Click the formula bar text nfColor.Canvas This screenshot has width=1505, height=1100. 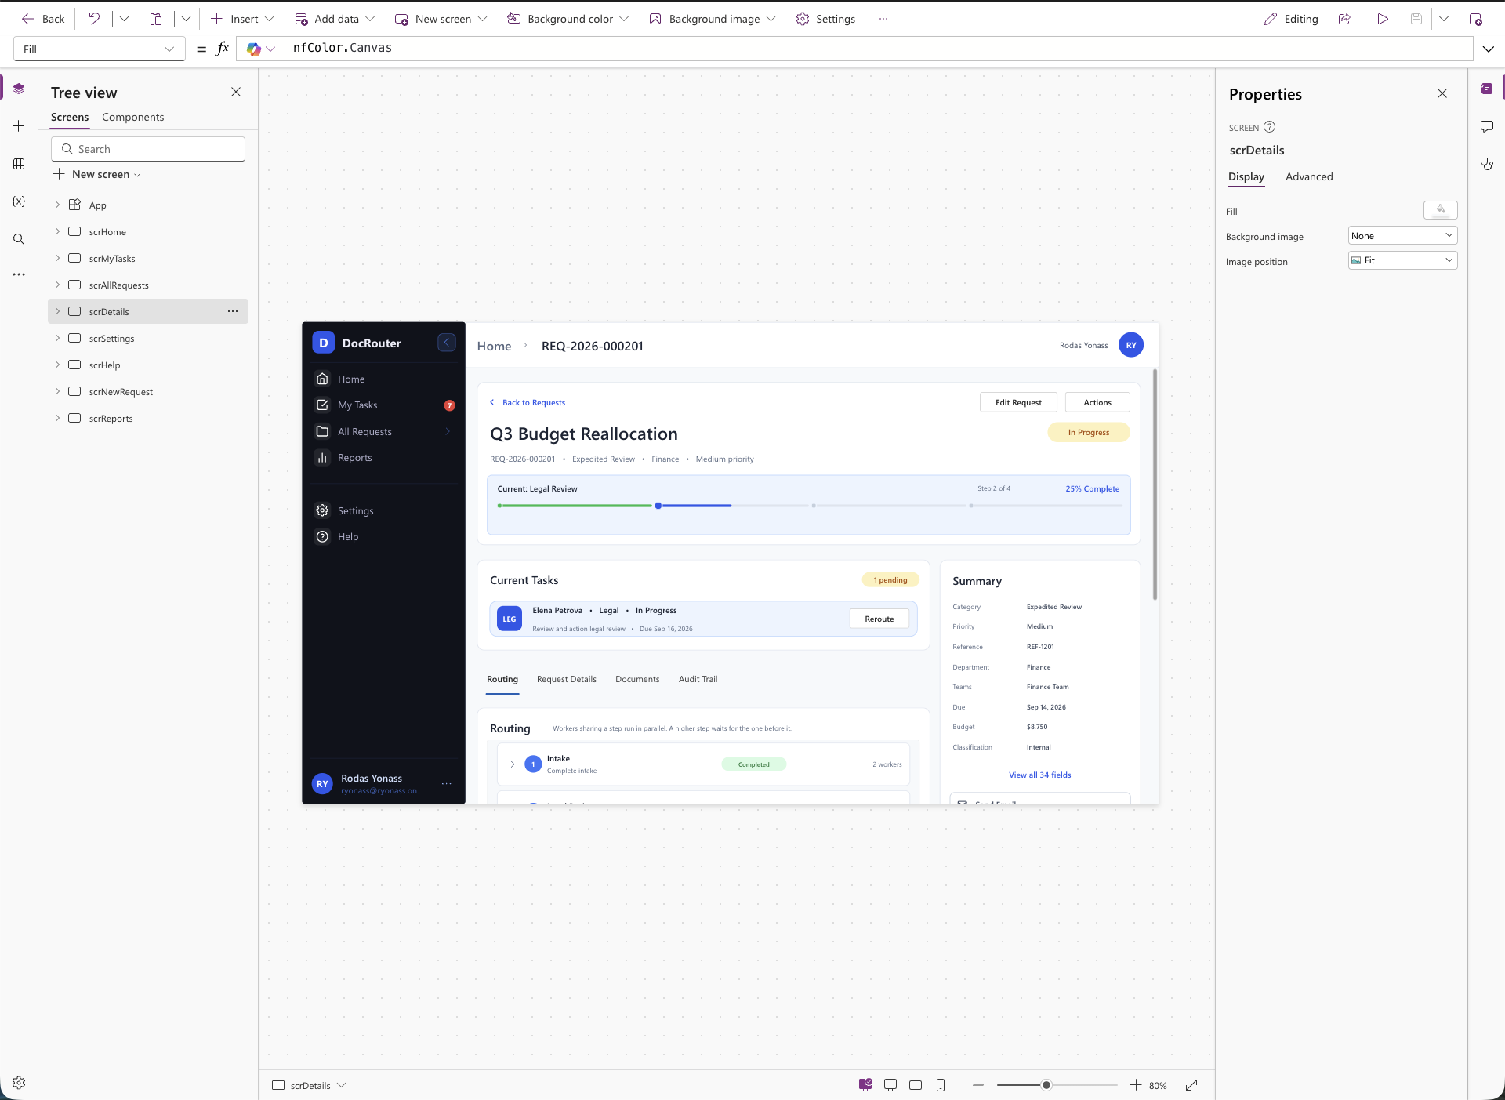coord(343,48)
